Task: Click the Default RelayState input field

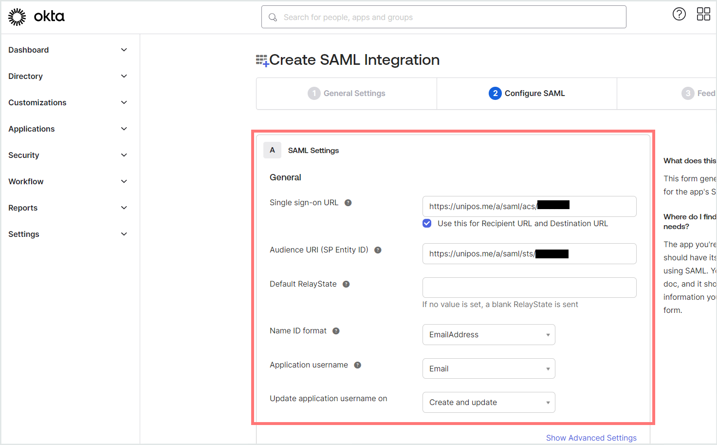Action: click(x=529, y=288)
